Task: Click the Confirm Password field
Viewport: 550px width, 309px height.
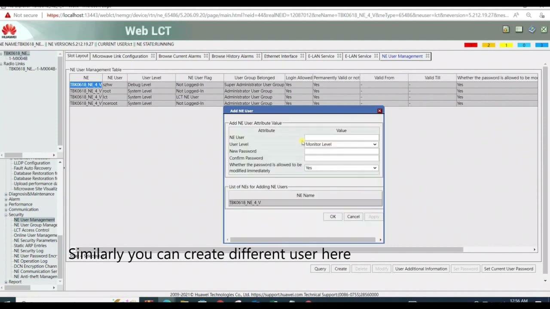Action: coord(341,158)
